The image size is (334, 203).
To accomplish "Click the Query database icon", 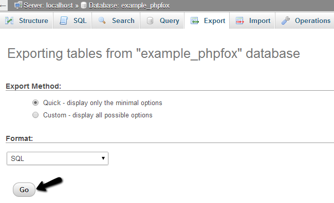I will tap(150, 21).
